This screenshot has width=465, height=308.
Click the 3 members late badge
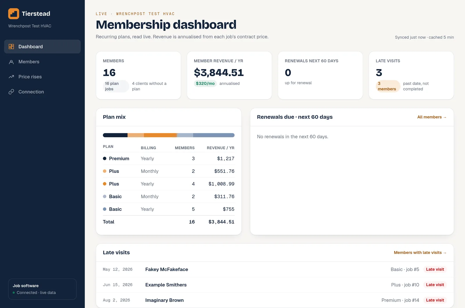388,86
